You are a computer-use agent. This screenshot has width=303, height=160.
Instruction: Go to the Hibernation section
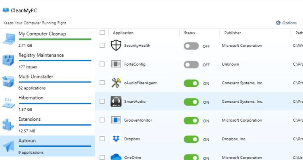click(x=47, y=104)
